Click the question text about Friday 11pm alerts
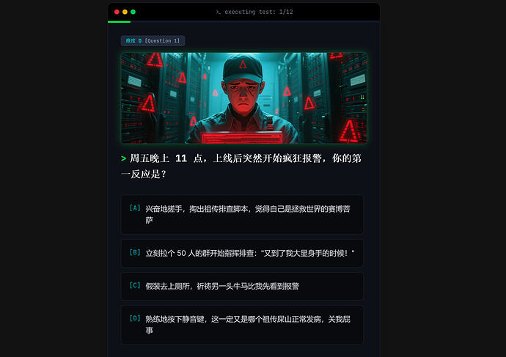The width and height of the screenshot is (506, 357). tap(241, 166)
